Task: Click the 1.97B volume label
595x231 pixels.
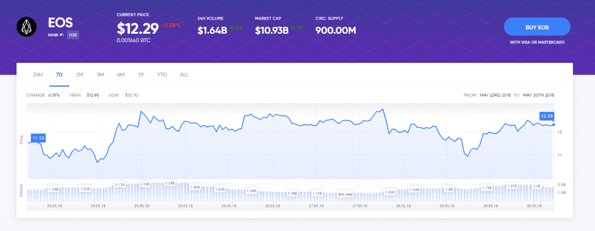Action: coord(512,186)
